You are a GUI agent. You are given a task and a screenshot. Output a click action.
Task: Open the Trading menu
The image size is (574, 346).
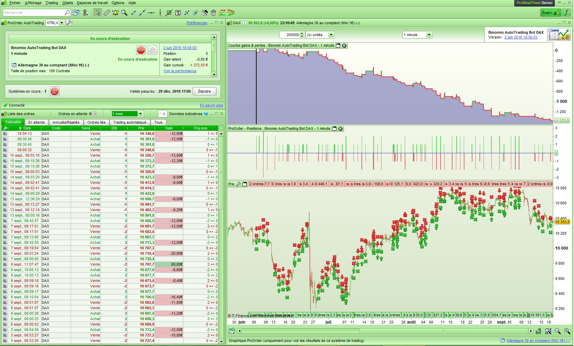tap(52, 3)
